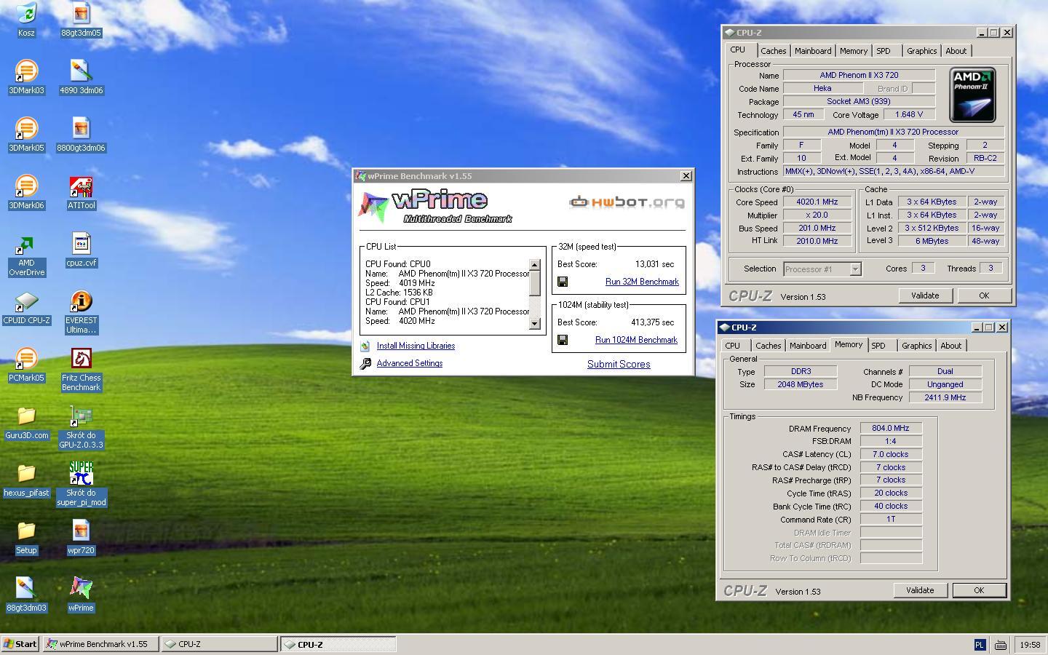Select the Graphics tab in top CPU-Z
Screen dimensions: 1048x655
tap(921, 51)
